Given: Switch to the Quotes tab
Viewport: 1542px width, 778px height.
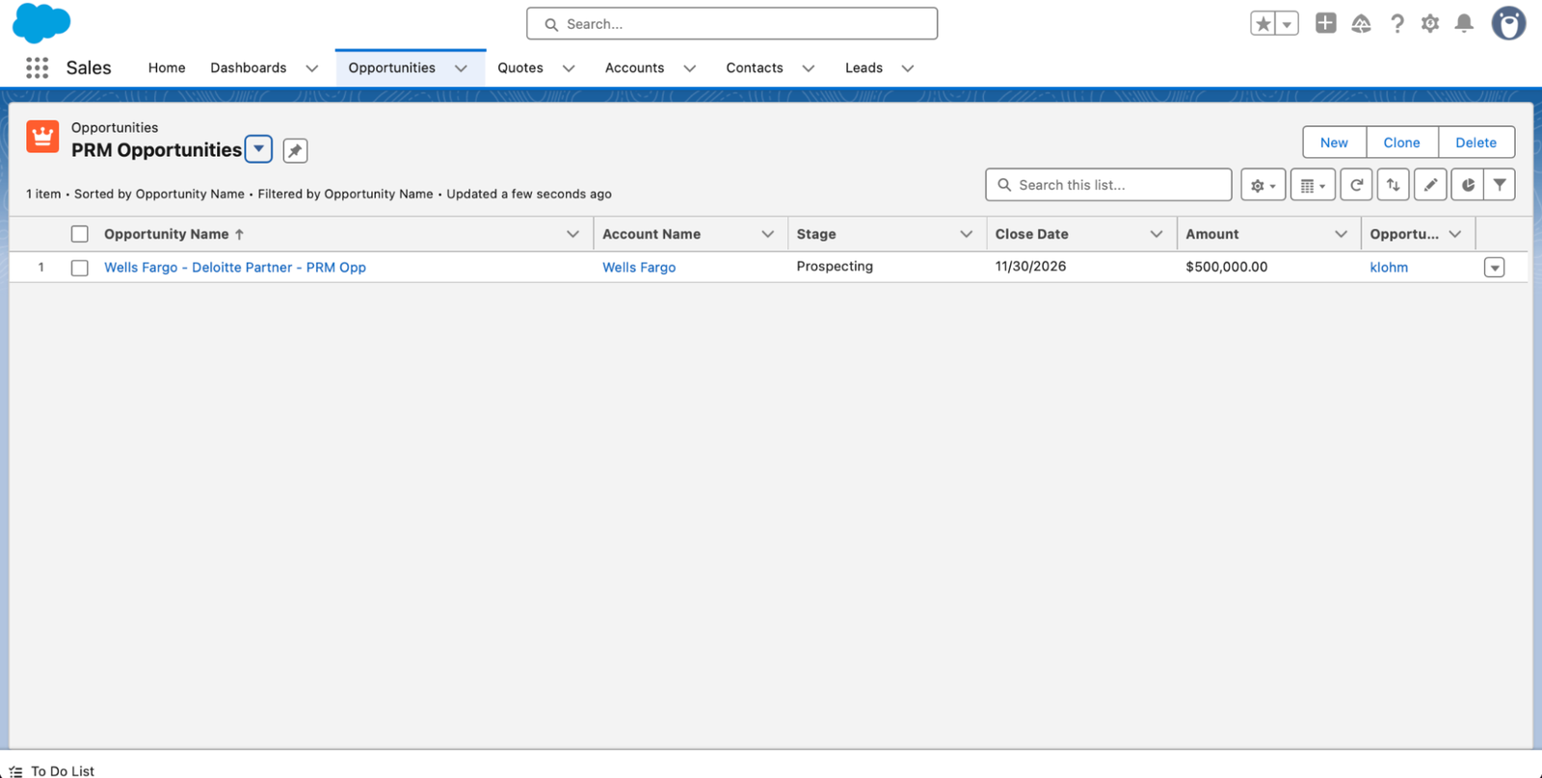Looking at the screenshot, I should click(x=520, y=67).
